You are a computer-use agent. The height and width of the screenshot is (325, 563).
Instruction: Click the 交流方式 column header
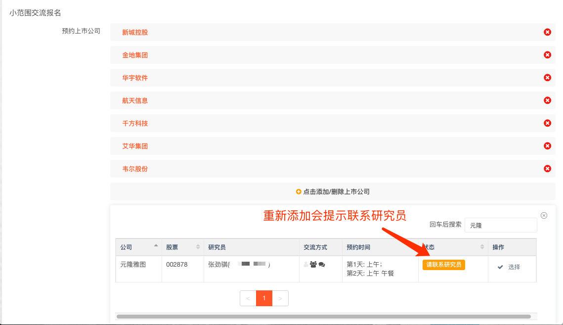coord(321,247)
